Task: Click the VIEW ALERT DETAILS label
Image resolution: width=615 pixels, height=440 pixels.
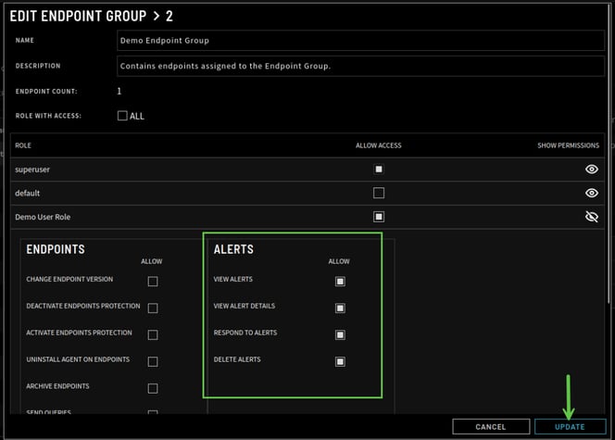Action: (x=244, y=306)
